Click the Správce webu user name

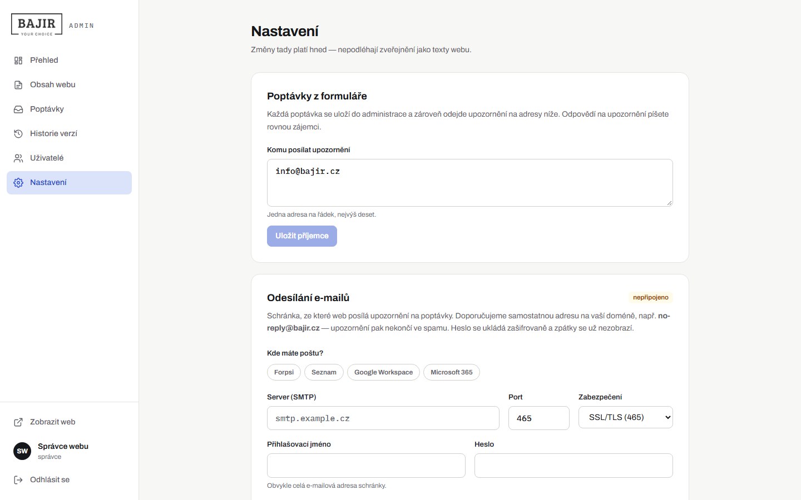[63, 446]
